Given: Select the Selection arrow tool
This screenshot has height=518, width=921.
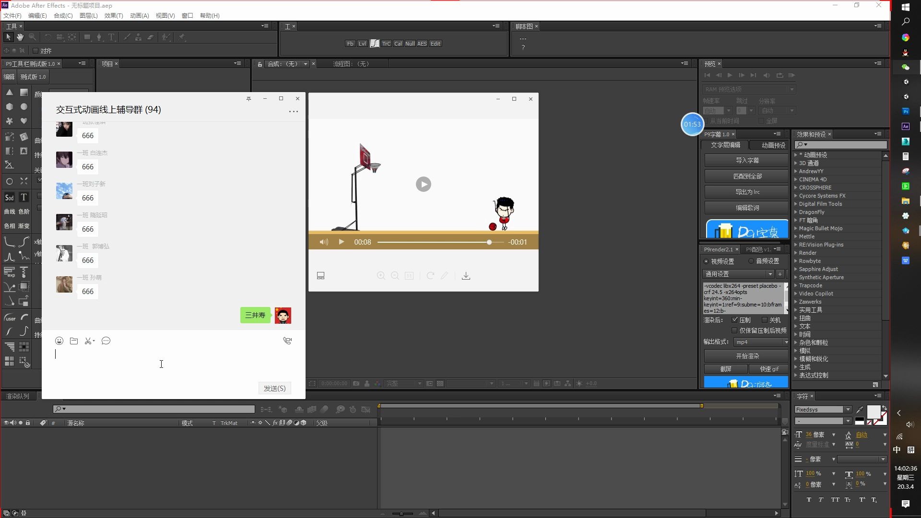Looking at the screenshot, I should pos(8,37).
